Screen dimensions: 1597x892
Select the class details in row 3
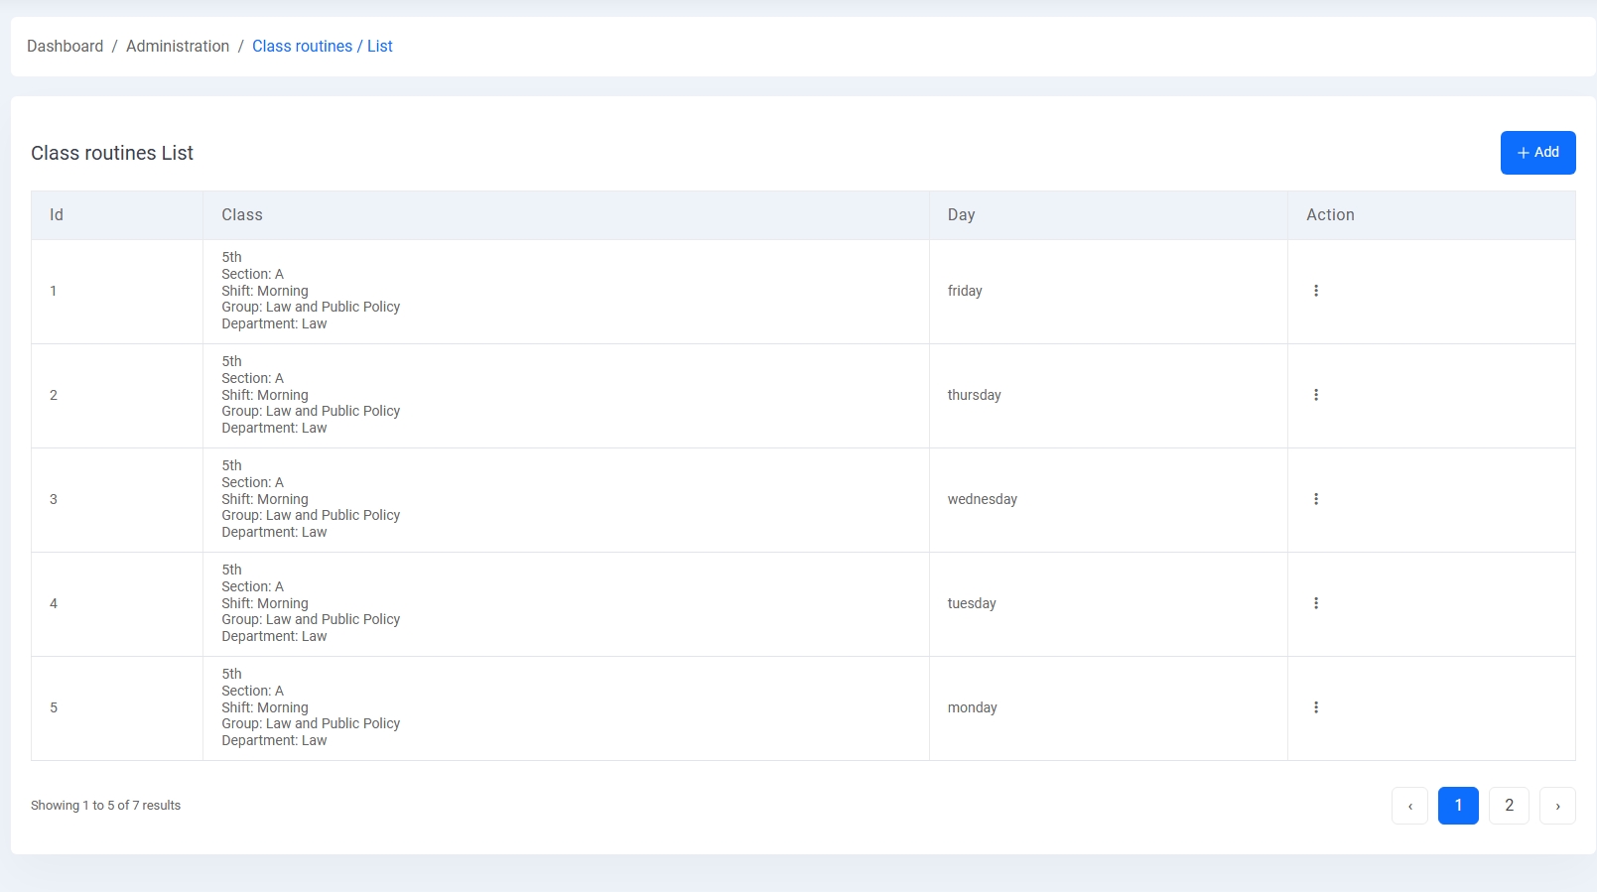(311, 499)
